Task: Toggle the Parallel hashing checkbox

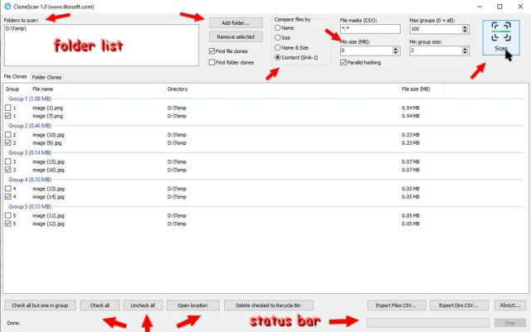Action: [x=343, y=62]
